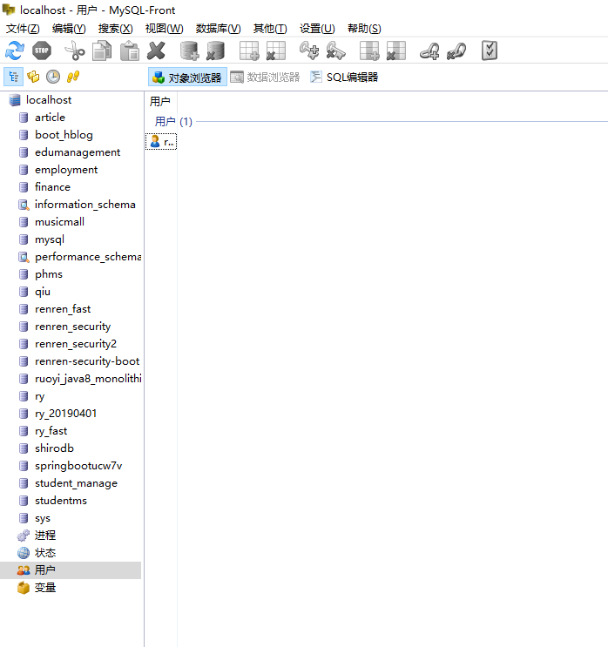Open the bookmarks panel icon

coord(33,77)
